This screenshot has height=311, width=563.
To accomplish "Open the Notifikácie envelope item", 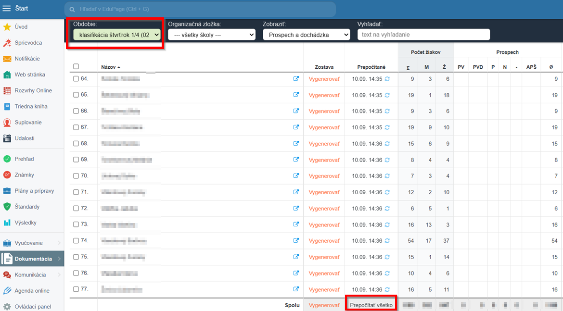I will (27, 59).
